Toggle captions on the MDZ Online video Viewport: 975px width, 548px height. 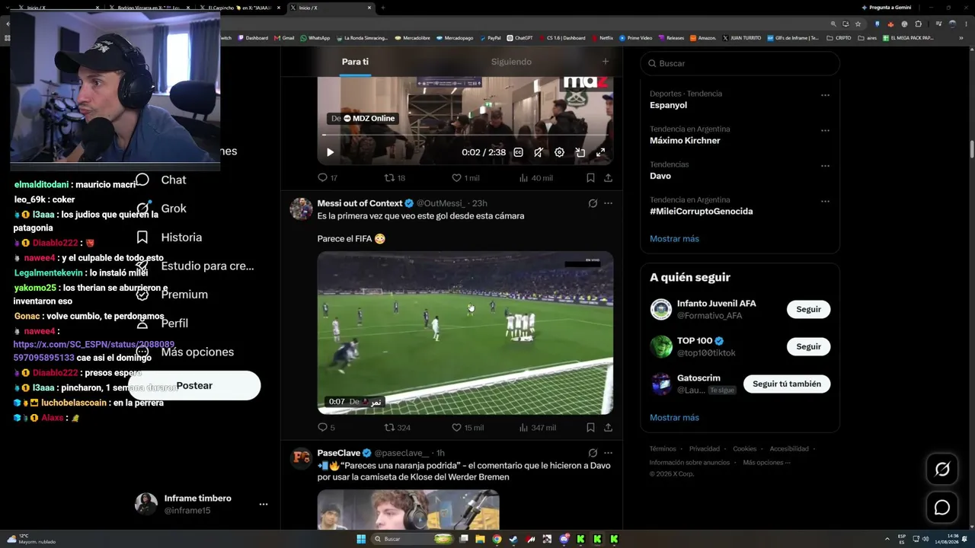(518, 152)
